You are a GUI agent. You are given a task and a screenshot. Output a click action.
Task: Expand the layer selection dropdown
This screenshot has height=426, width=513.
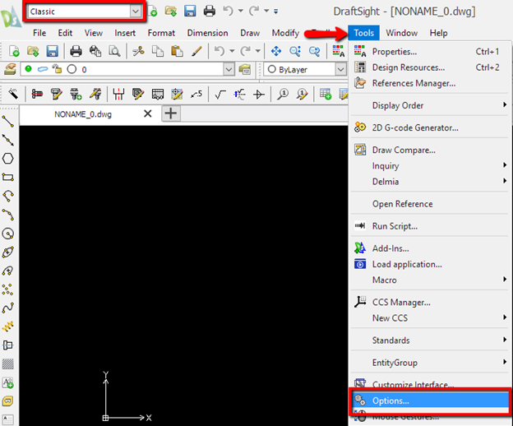(x=229, y=69)
